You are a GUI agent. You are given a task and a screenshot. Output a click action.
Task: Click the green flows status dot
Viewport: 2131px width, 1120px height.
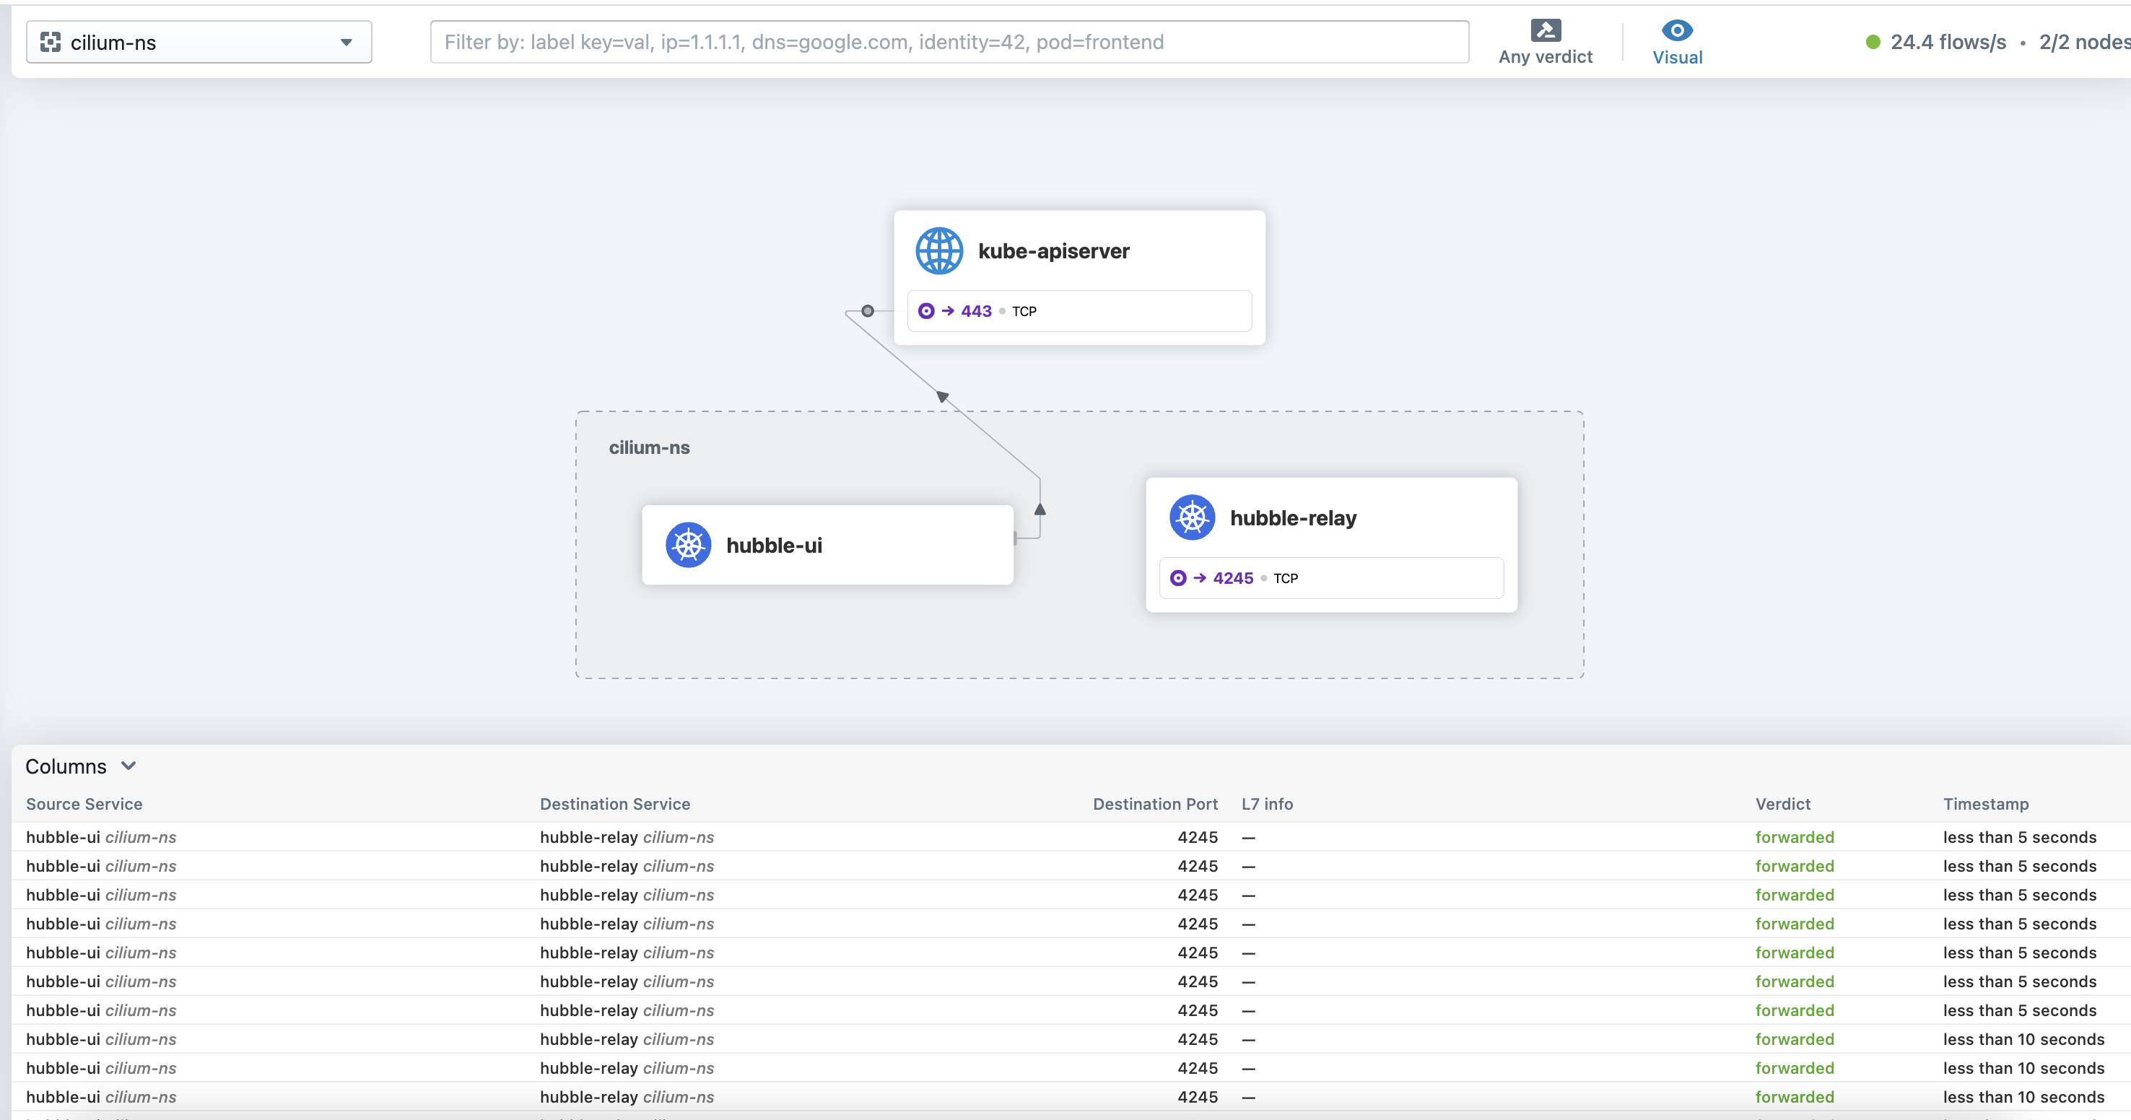1873,42
